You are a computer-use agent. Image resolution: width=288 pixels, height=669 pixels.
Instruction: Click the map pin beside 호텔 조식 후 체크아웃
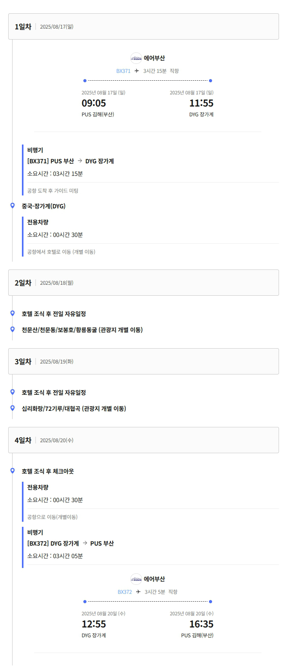coord(13,471)
